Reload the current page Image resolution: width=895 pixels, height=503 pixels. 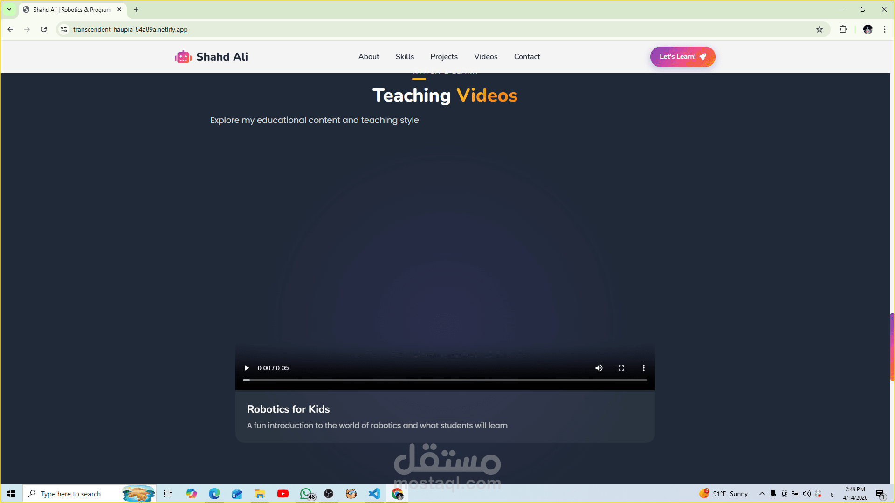point(44,29)
